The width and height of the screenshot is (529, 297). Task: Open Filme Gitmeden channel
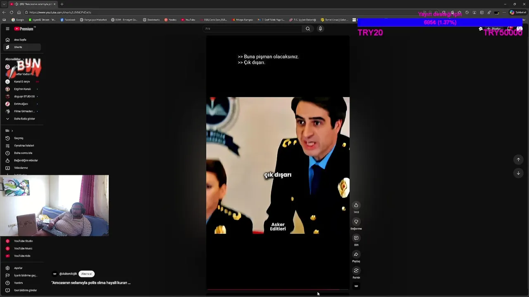point(21,111)
